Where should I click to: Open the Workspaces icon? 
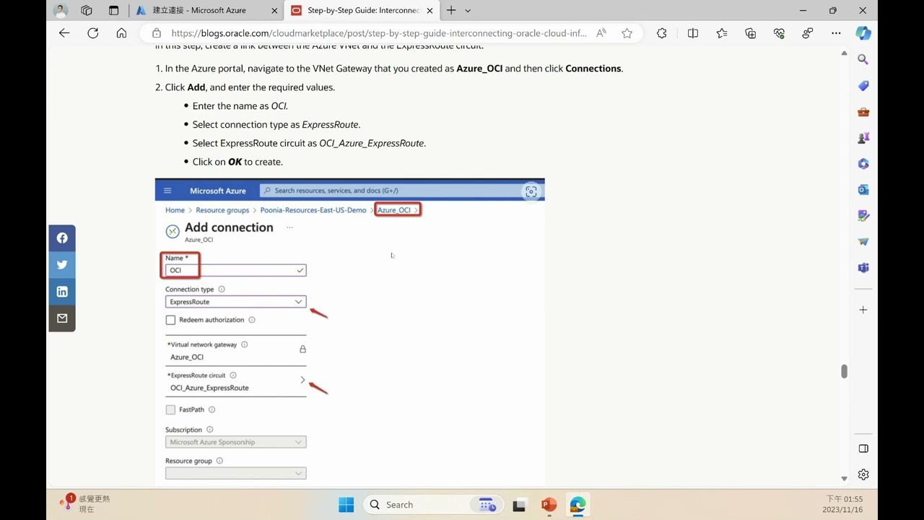[87, 11]
